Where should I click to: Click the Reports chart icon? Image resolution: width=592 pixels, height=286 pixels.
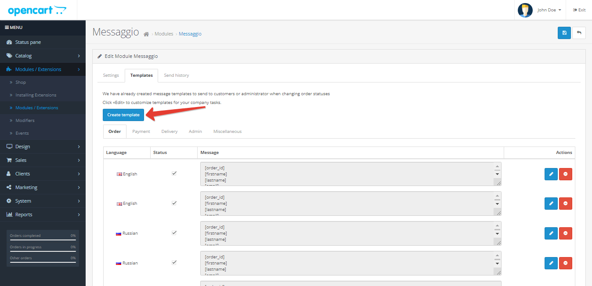(x=9, y=214)
